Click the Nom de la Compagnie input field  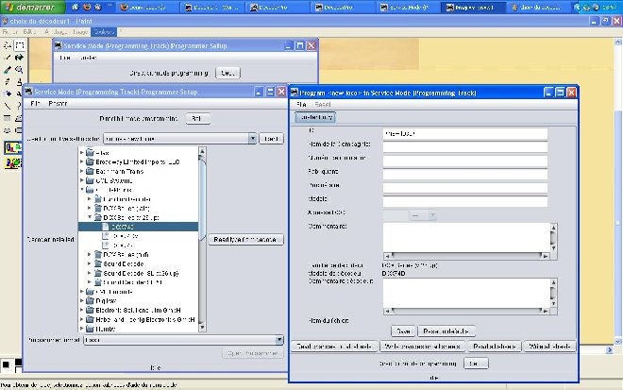tap(464, 147)
